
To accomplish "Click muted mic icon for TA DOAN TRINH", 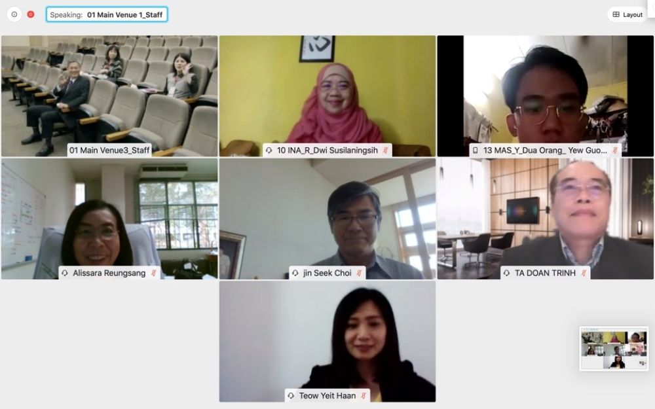I will click(x=584, y=273).
